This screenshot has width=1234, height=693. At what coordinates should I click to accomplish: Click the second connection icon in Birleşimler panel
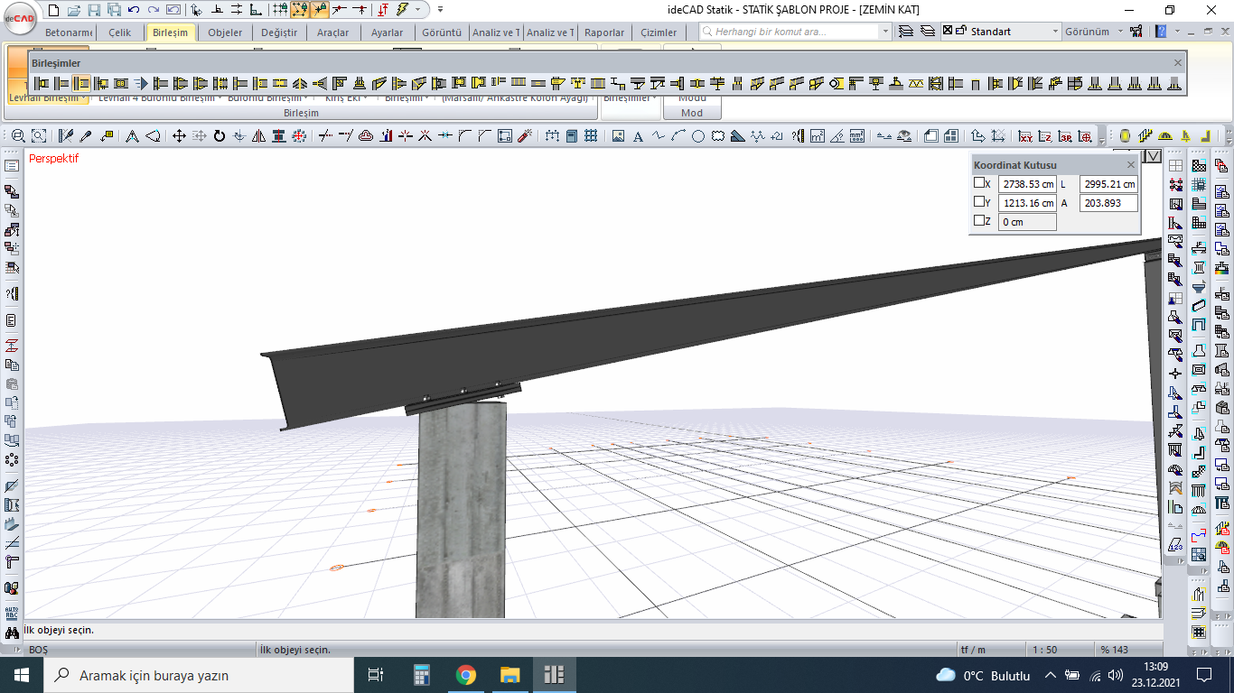click(x=61, y=84)
